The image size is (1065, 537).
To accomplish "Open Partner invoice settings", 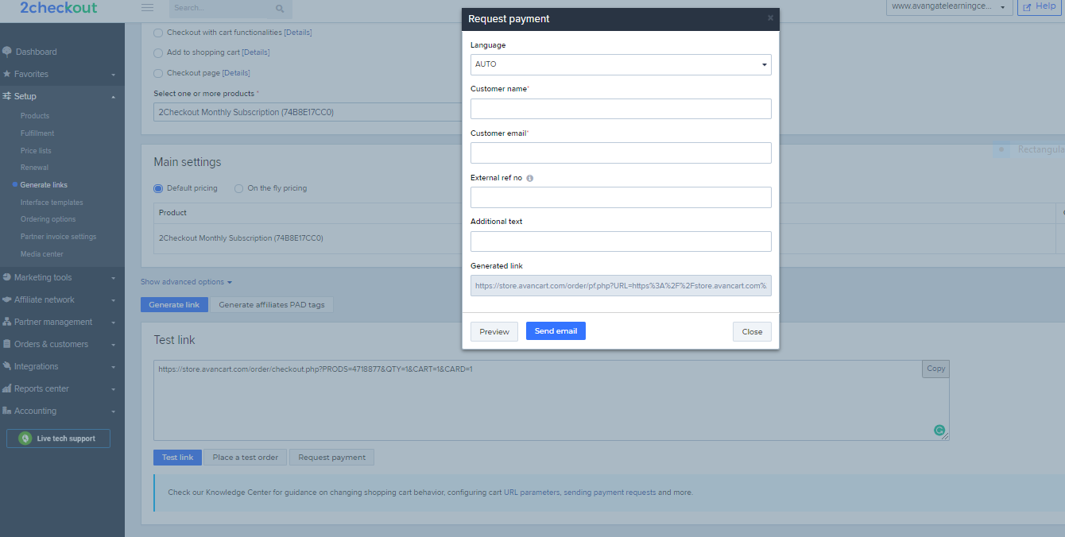I will pos(59,237).
